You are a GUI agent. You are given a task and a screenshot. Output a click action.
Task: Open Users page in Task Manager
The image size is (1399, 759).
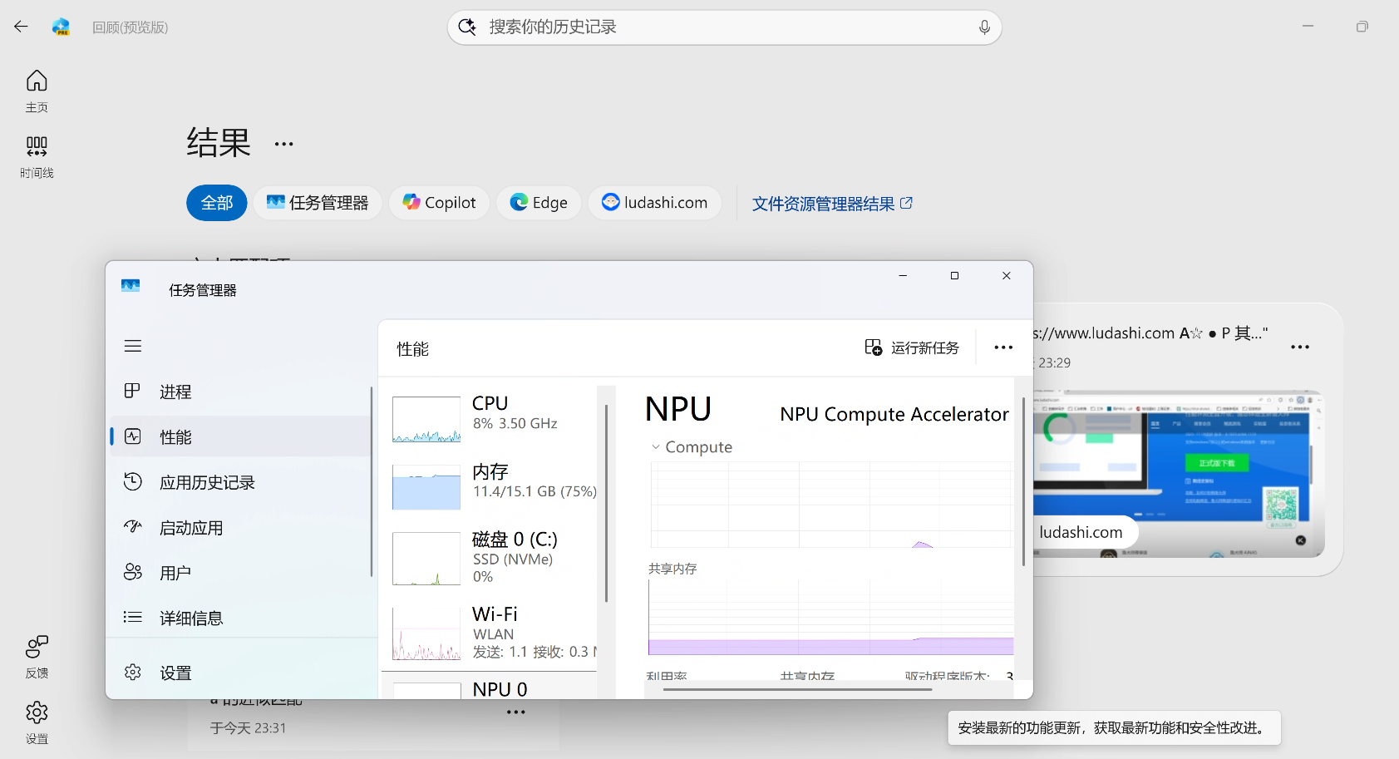coord(239,573)
